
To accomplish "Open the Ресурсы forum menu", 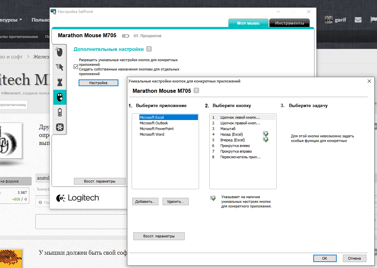I will tap(11, 20).
